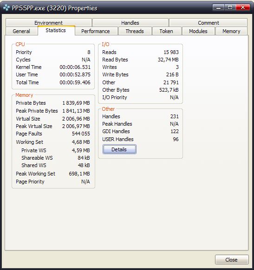Click the Reads value 15 983
Screen dimensions: 254x270
(171, 52)
